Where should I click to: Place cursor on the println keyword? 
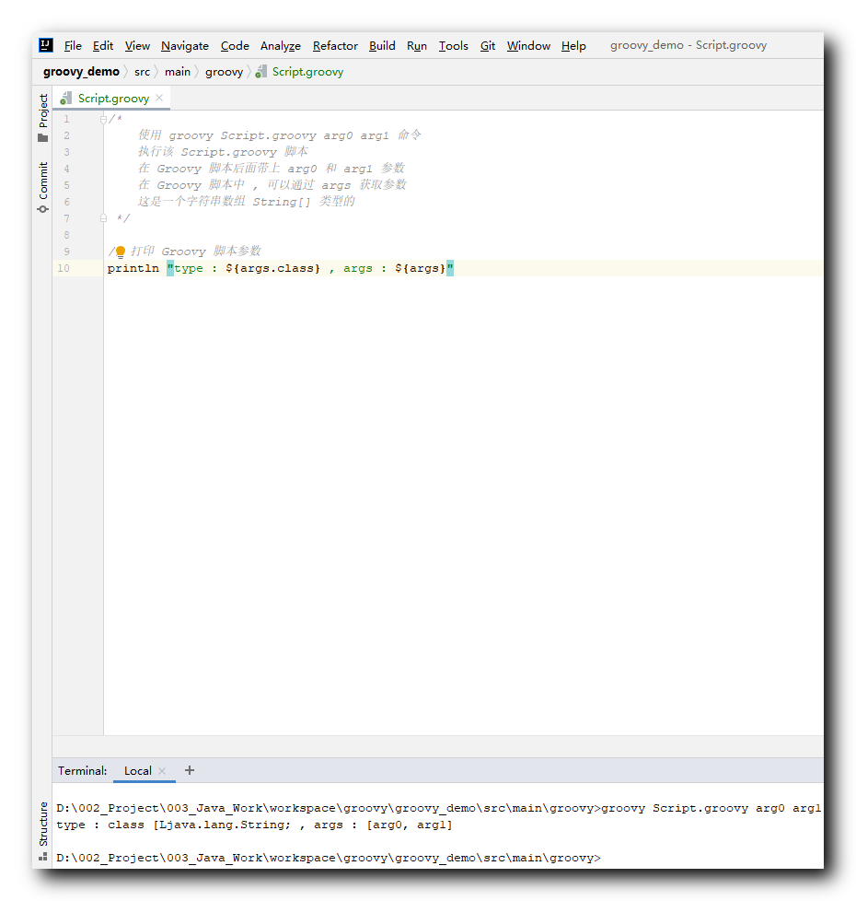coord(133,268)
